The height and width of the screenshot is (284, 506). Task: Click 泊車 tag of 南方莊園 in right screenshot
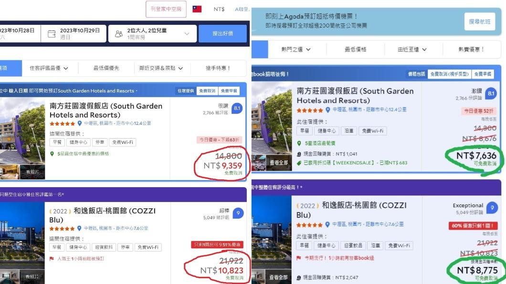coord(348,131)
